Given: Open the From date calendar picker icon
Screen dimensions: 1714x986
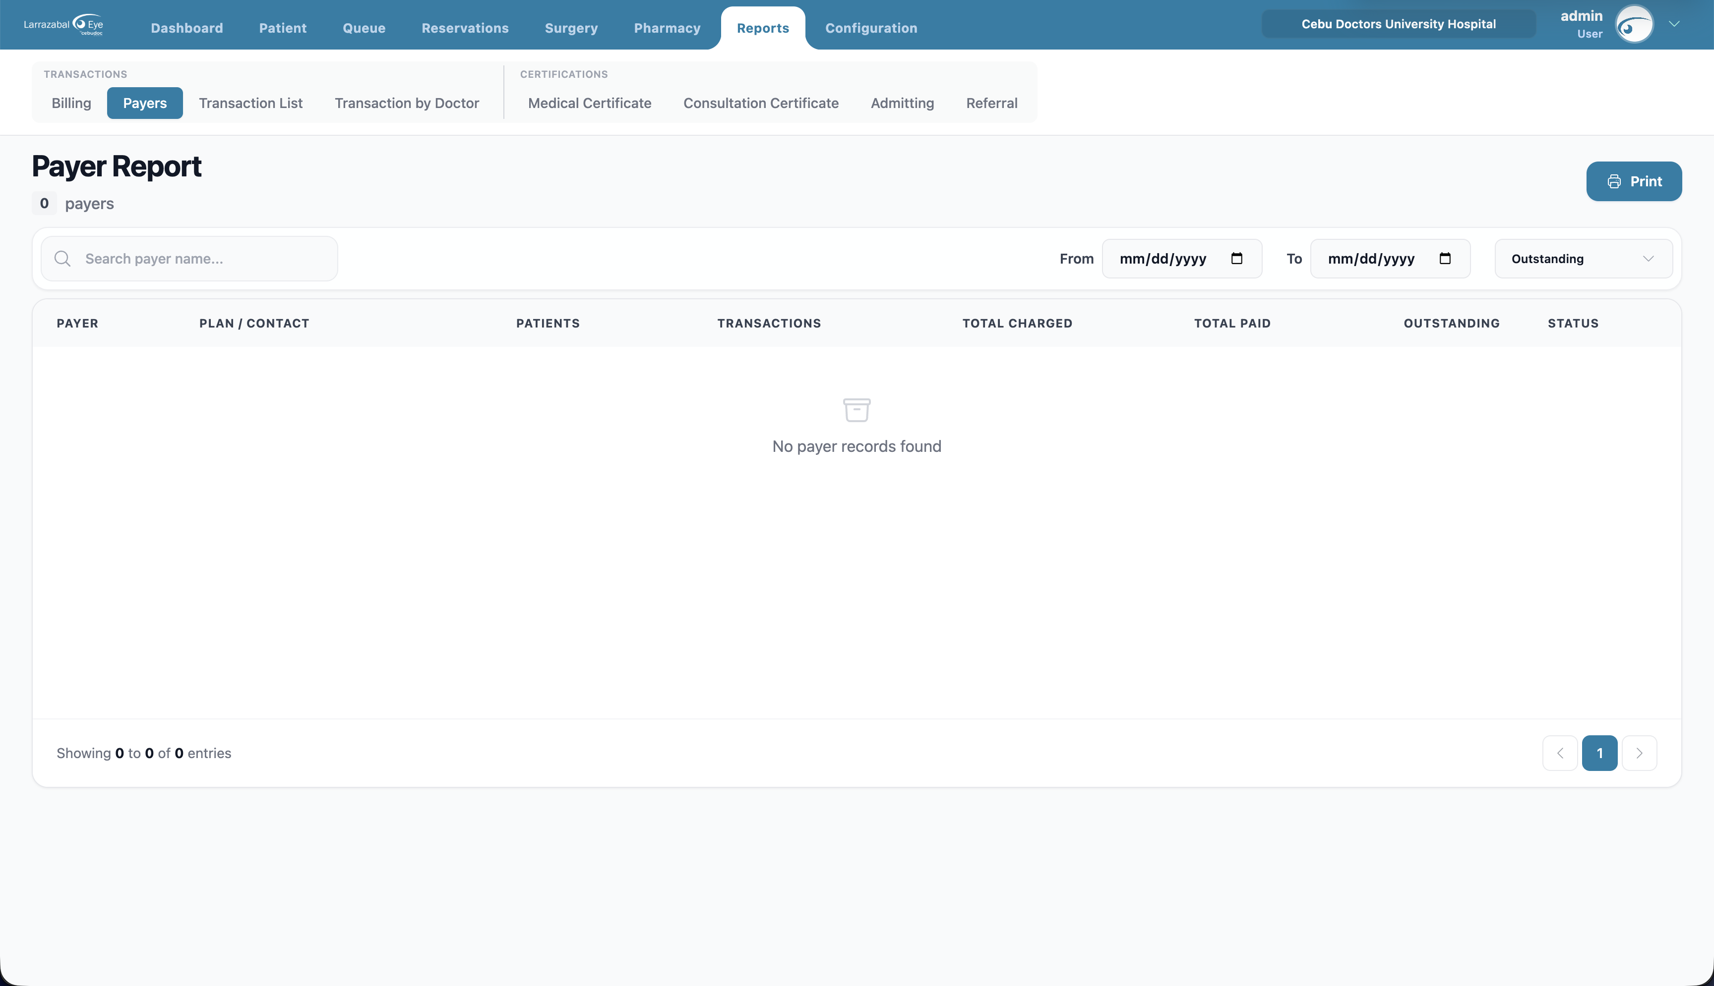Looking at the screenshot, I should (x=1236, y=258).
